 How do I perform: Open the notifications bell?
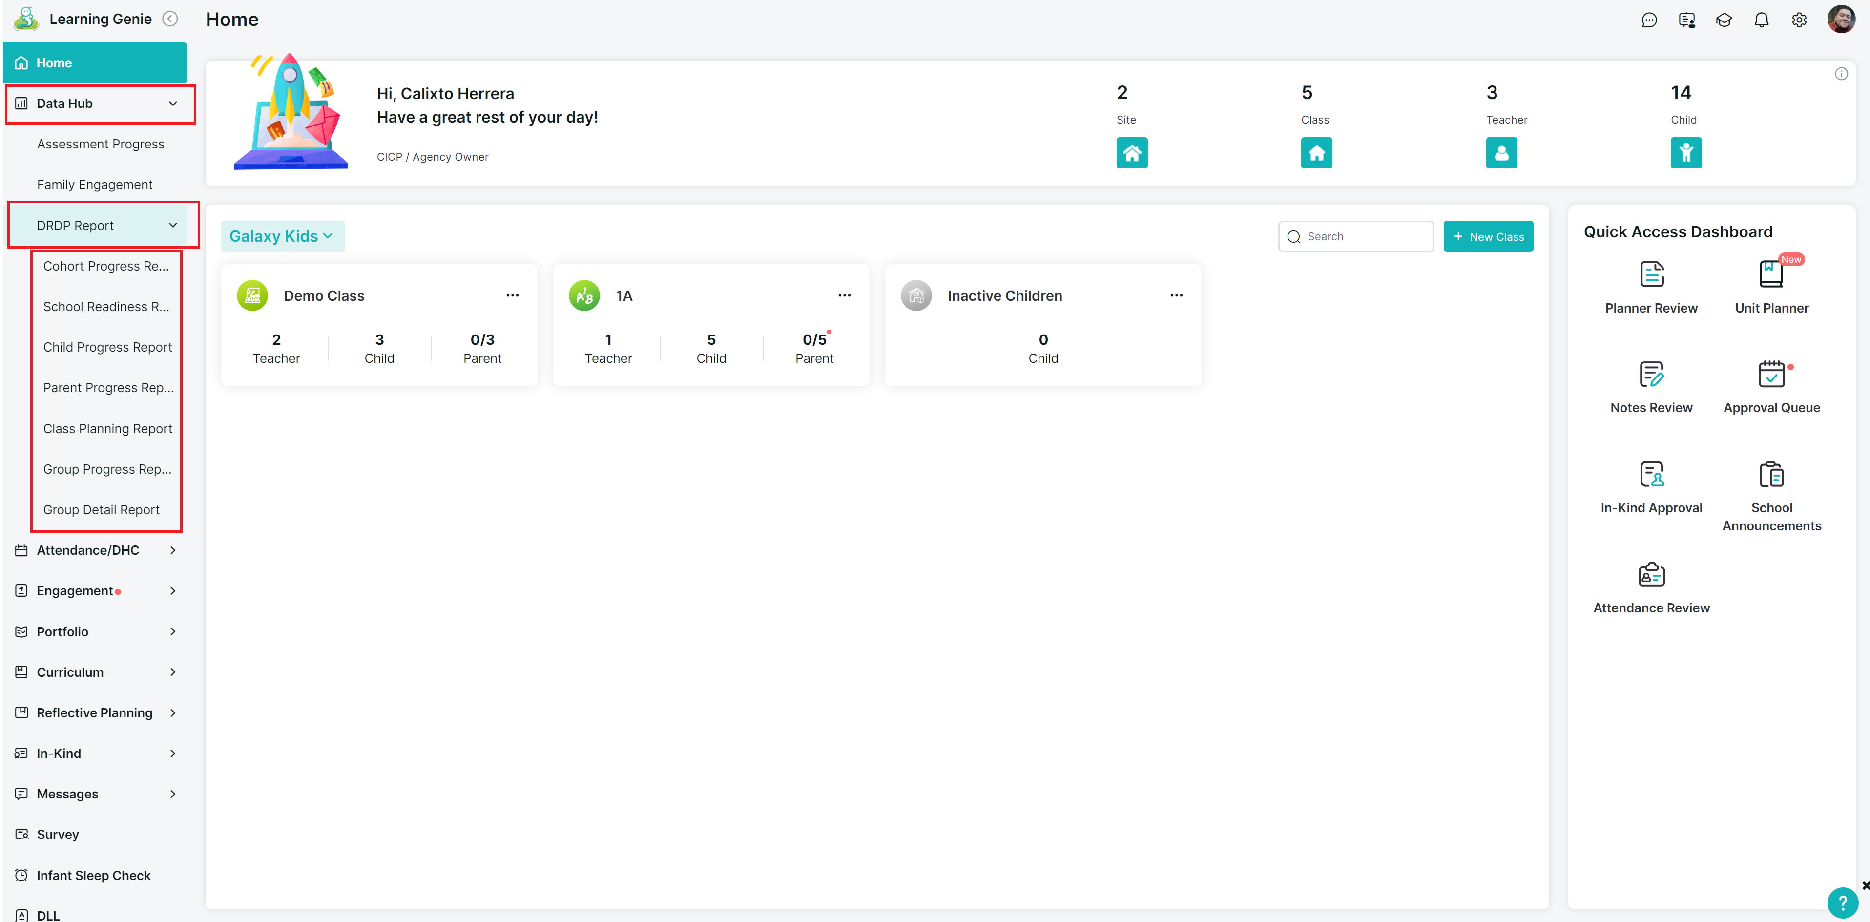pos(1761,20)
